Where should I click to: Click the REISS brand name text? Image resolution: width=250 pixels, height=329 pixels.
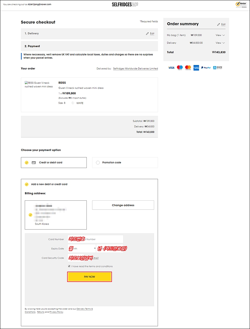[x=62, y=83]
